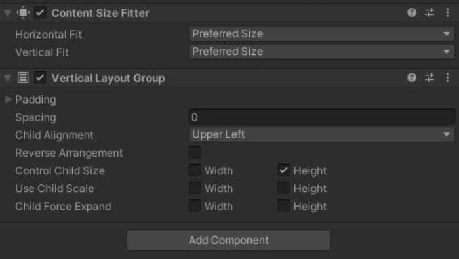Open Content Size Fitter more options menu
This screenshot has height=259, width=459.
(x=447, y=12)
